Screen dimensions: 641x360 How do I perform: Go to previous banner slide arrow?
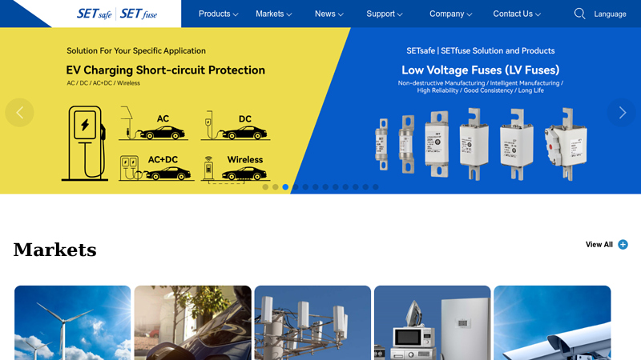(x=19, y=113)
